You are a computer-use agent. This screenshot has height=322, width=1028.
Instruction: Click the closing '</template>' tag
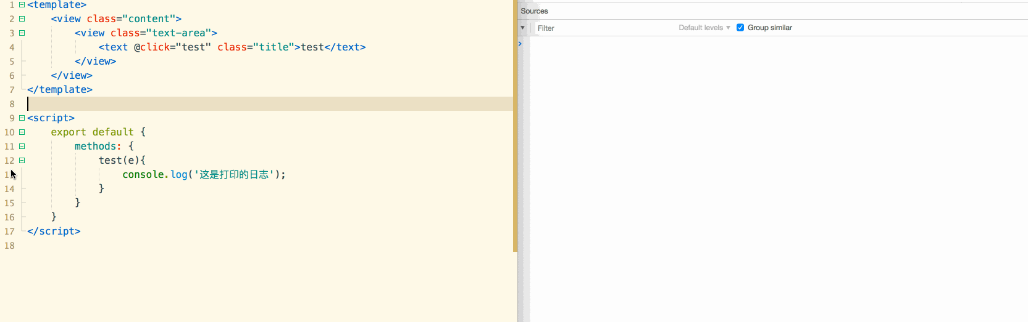click(x=60, y=90)
